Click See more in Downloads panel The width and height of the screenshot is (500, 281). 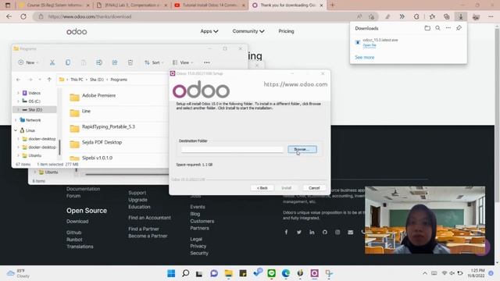pyautogui.click(x=365, y=57)
